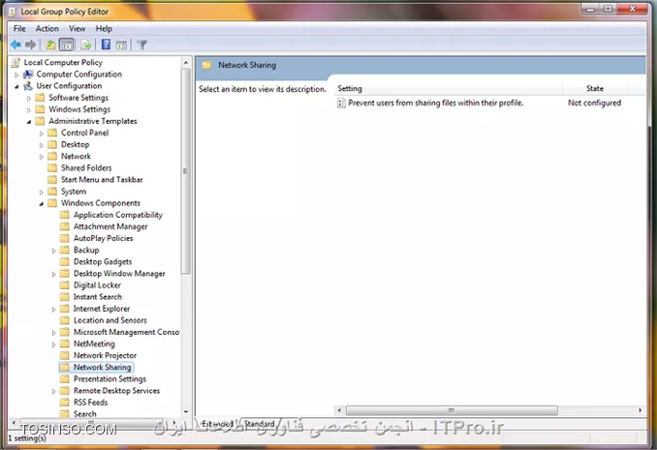
Task: Open the File menu
Action: click(x=19, y=28)
